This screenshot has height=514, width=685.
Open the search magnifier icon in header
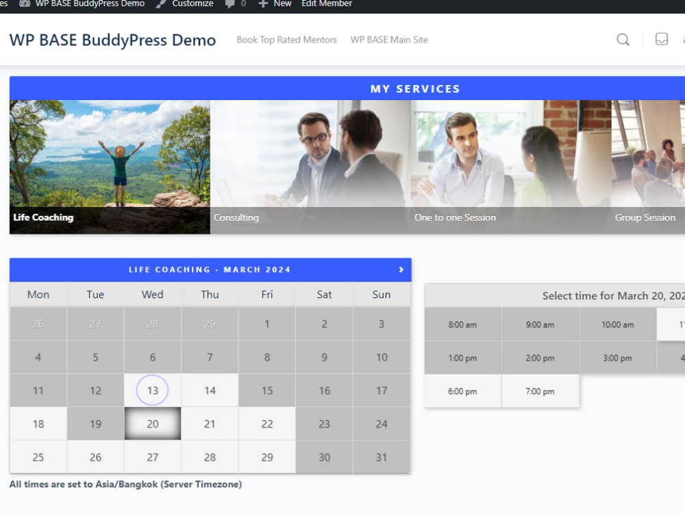[x=623, y=40]
